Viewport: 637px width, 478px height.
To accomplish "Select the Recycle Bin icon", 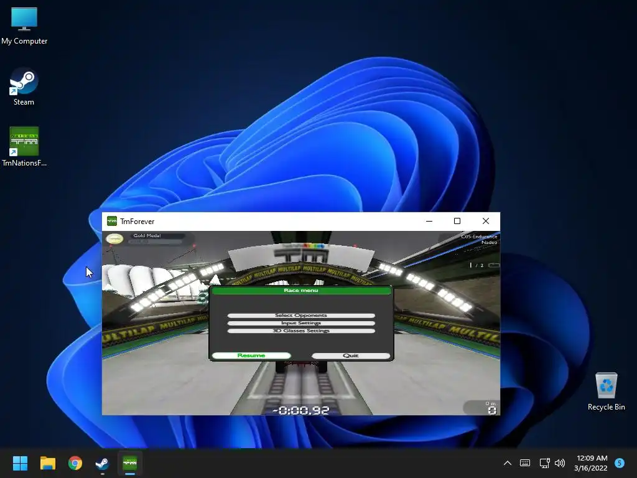I will pyautogui.click(x=606, y=391).
